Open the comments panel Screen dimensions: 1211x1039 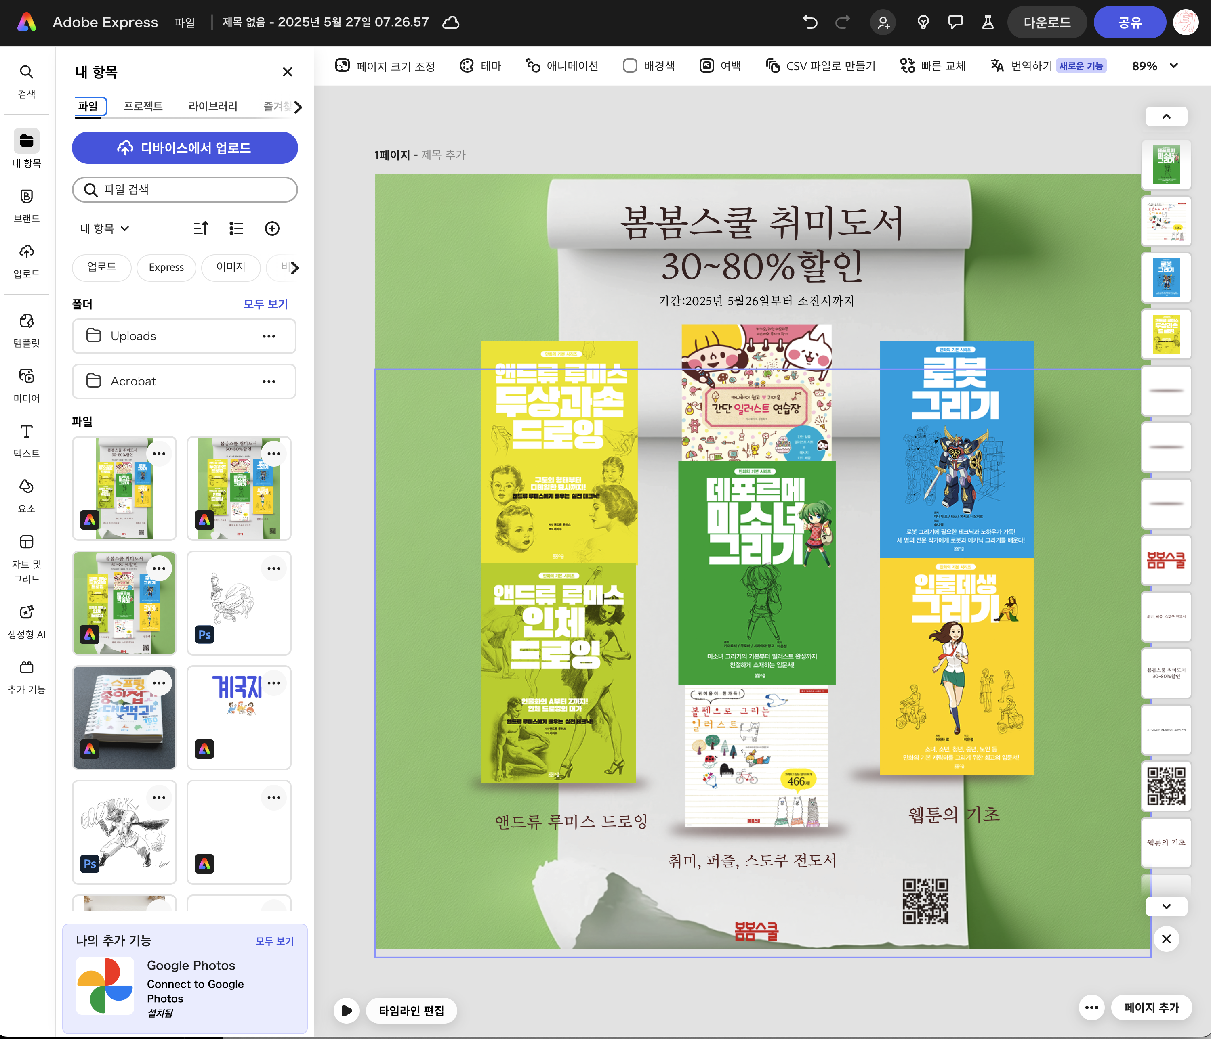click(956, 22)
